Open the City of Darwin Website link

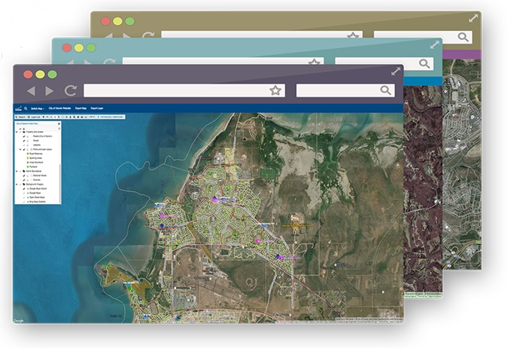pos(60,108)
